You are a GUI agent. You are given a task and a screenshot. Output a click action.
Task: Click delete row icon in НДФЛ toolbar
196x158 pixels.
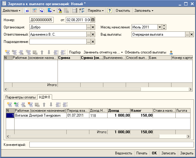(x=30, y=105)
